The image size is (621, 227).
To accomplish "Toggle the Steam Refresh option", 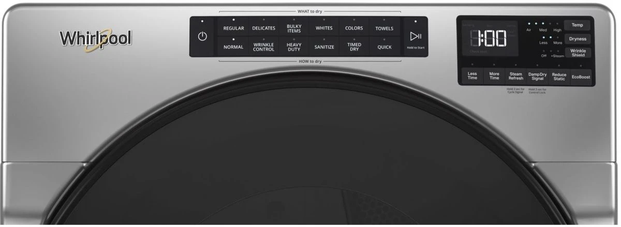I will pos(515,76).
